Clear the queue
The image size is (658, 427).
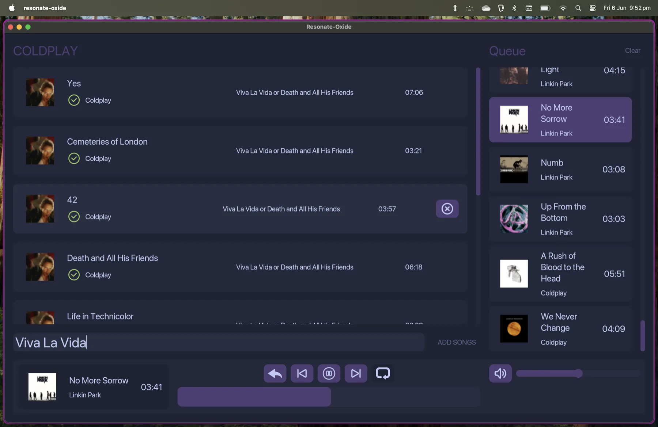tap(632, 51)
